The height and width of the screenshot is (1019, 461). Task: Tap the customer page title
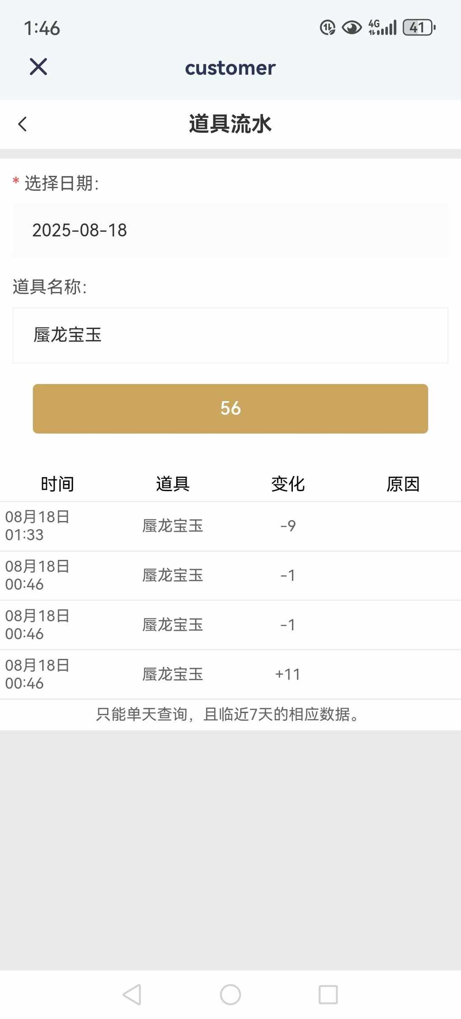pos(230,68)
